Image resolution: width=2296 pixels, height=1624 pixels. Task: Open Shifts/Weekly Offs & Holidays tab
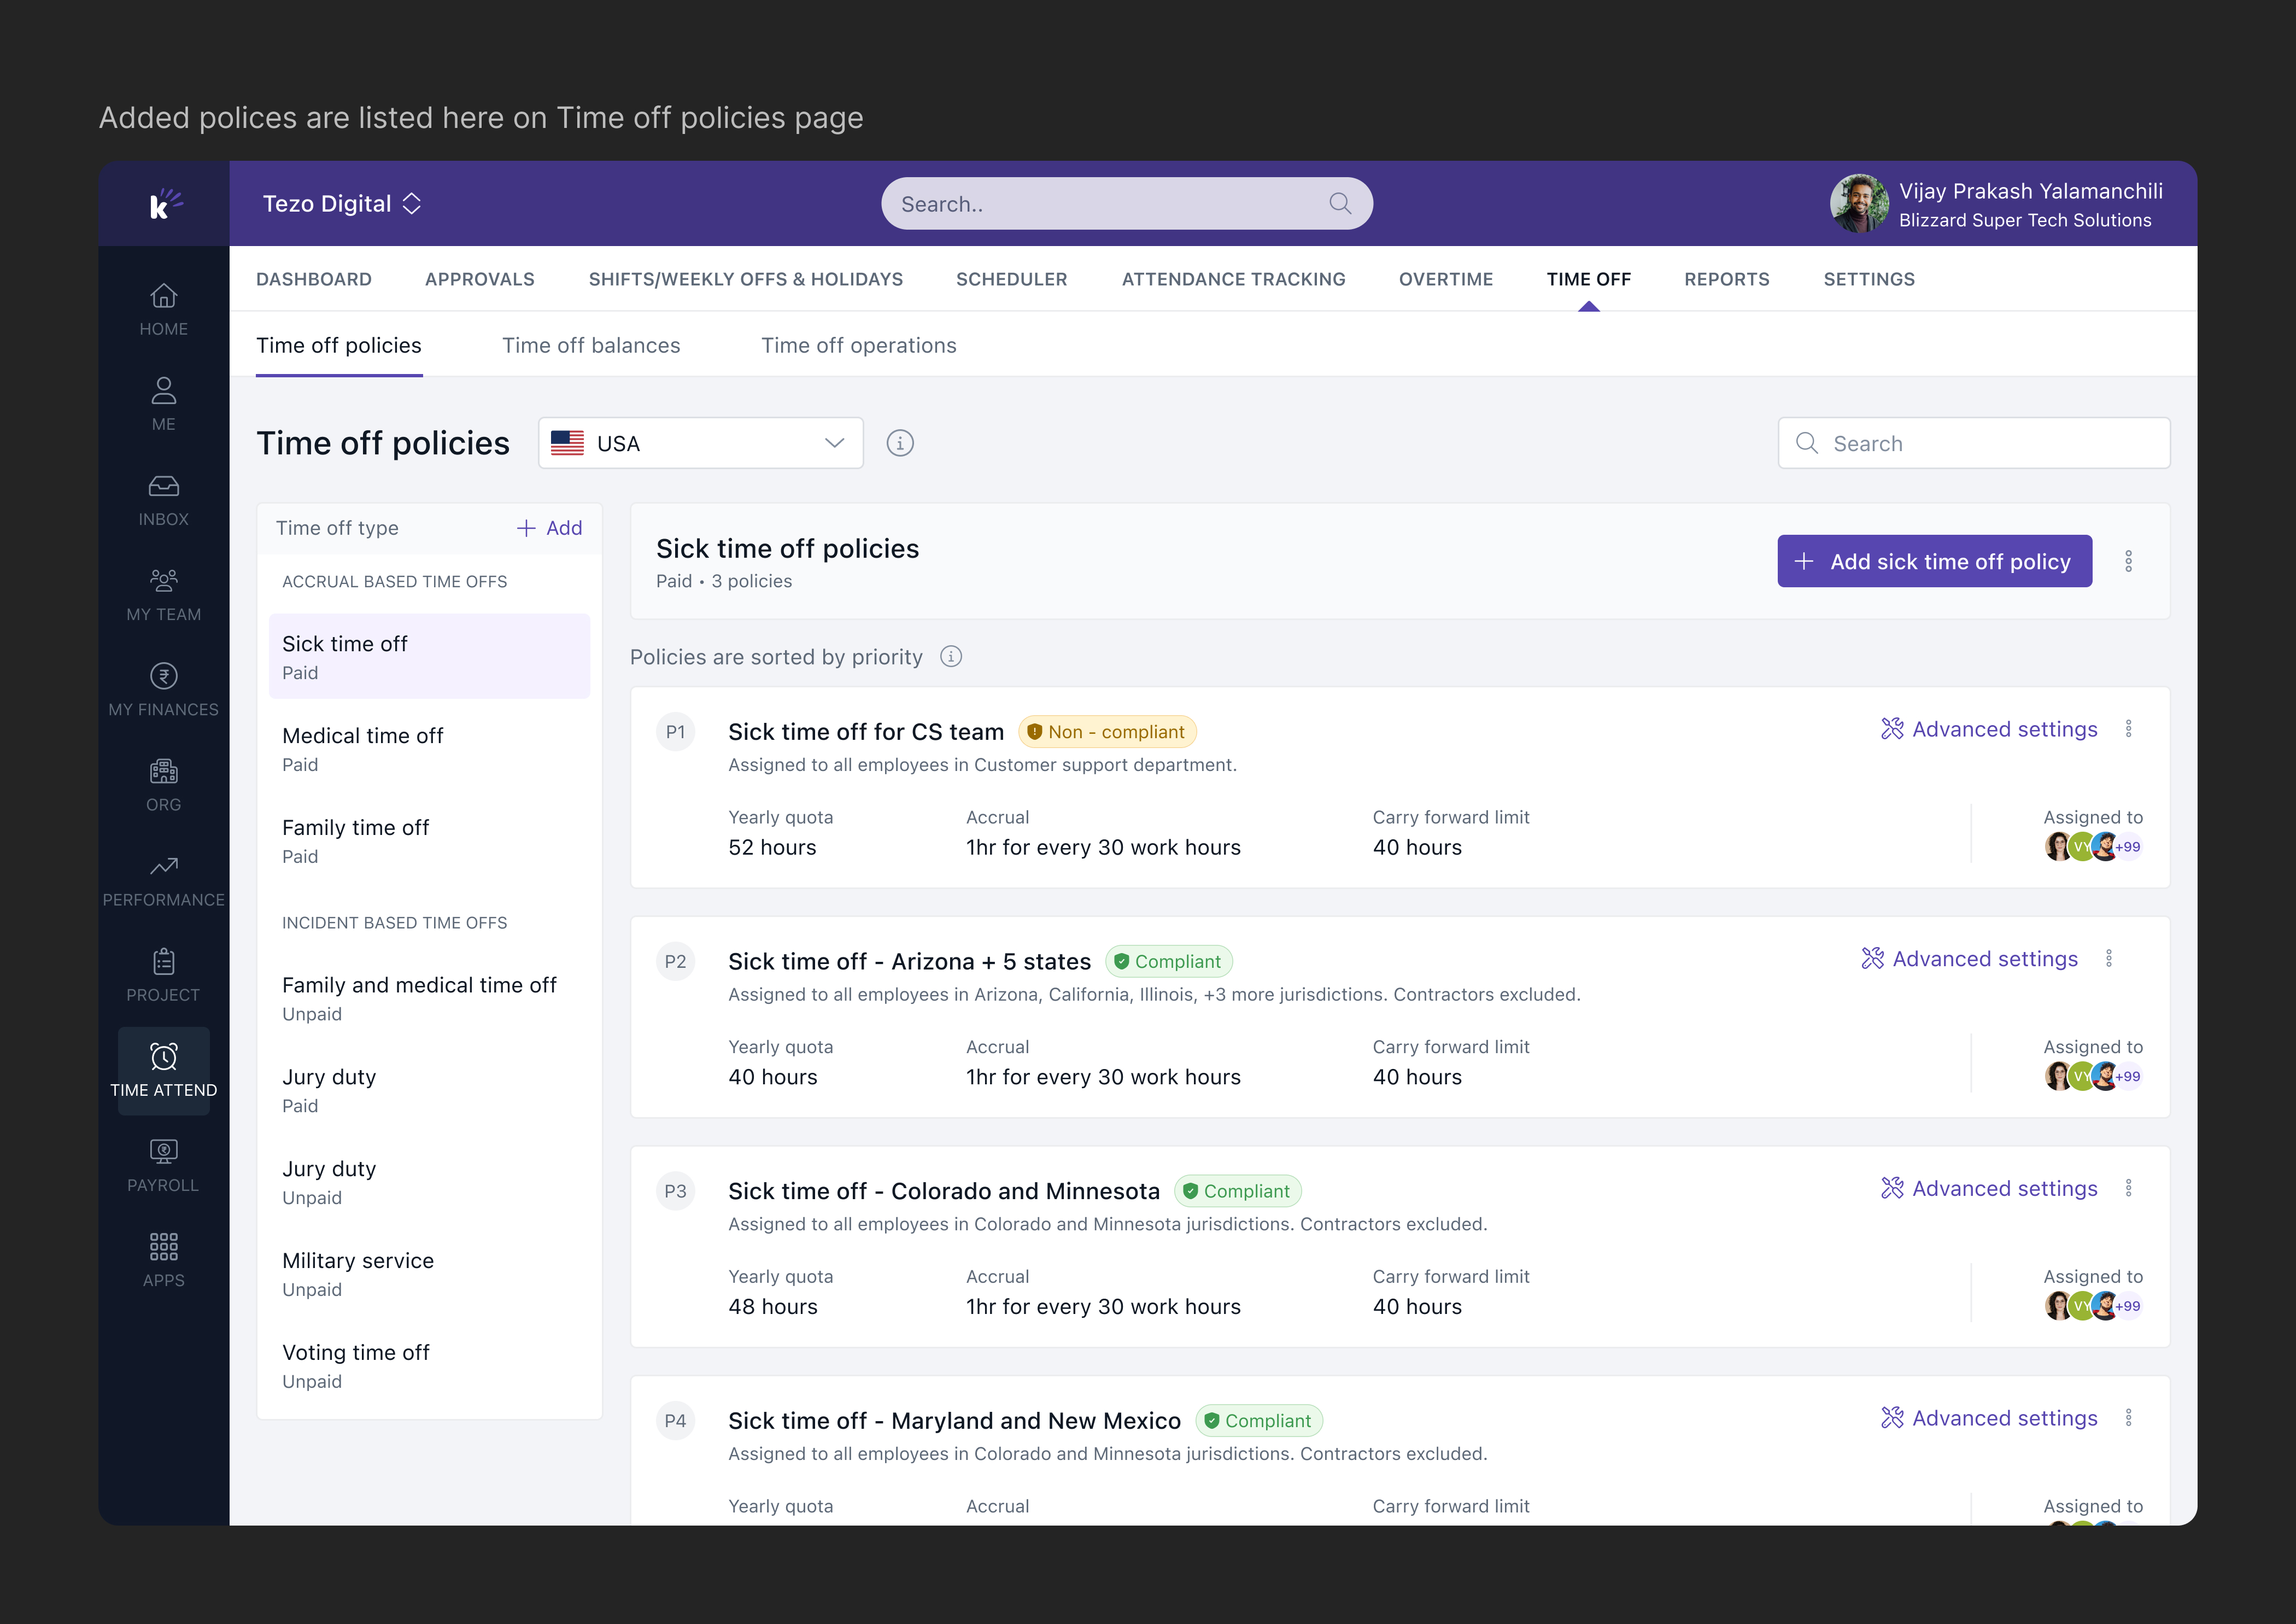[746, 279]
